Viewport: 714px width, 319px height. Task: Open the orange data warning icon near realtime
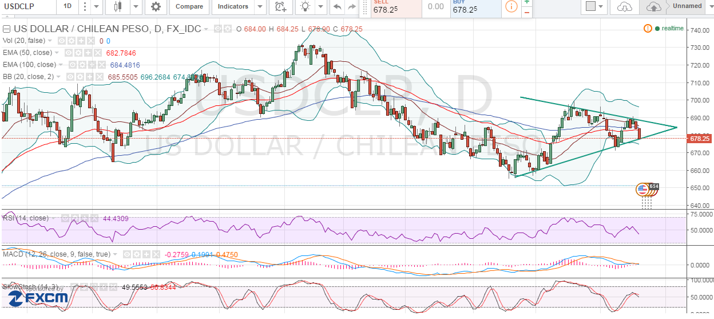tap(648, 28)
